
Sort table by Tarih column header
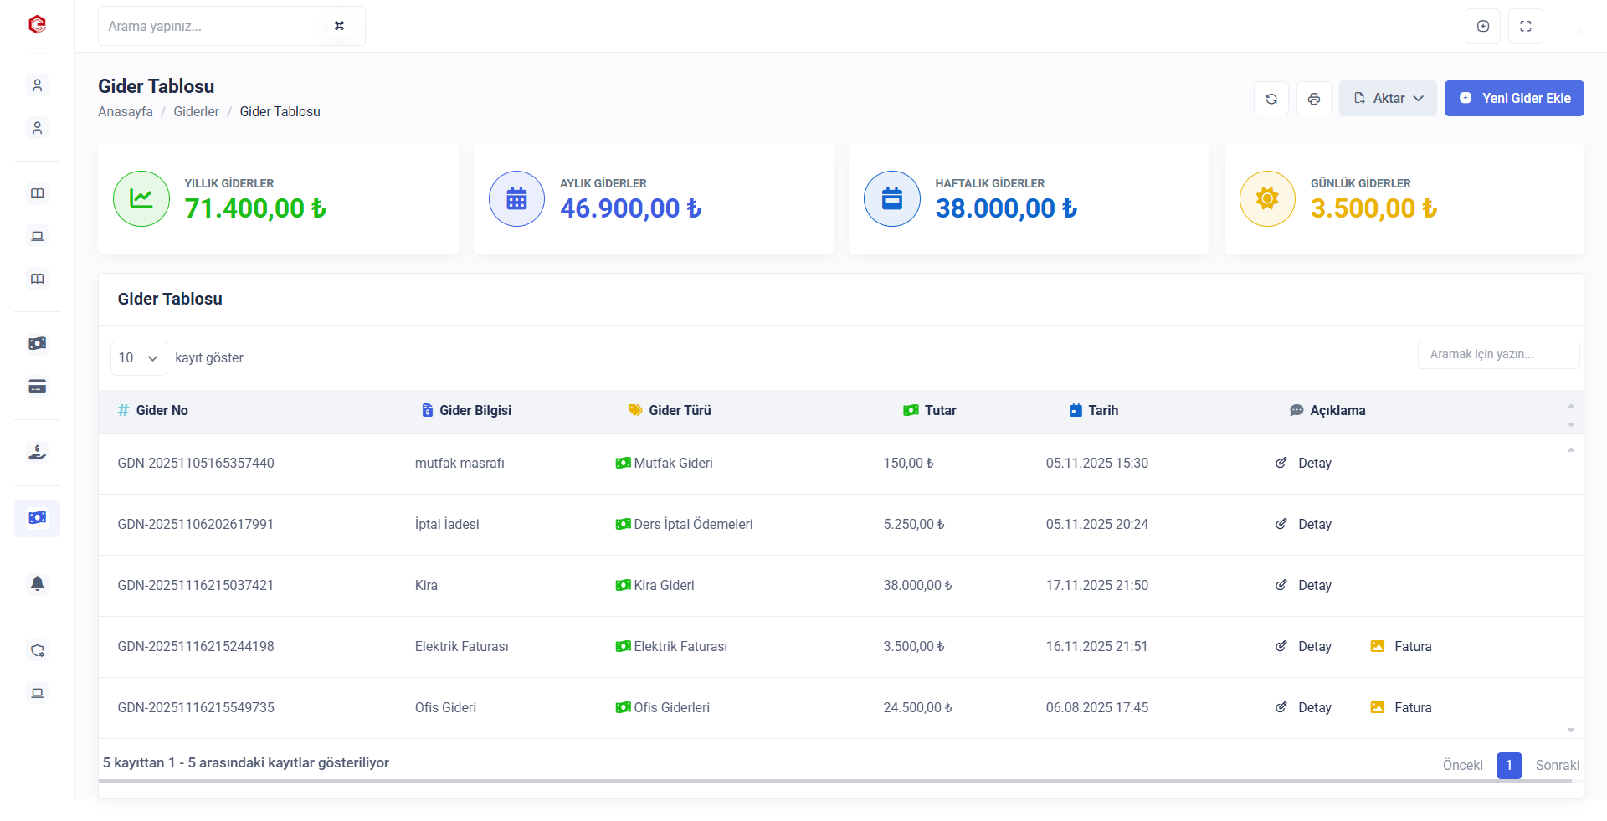point(1102,411)
